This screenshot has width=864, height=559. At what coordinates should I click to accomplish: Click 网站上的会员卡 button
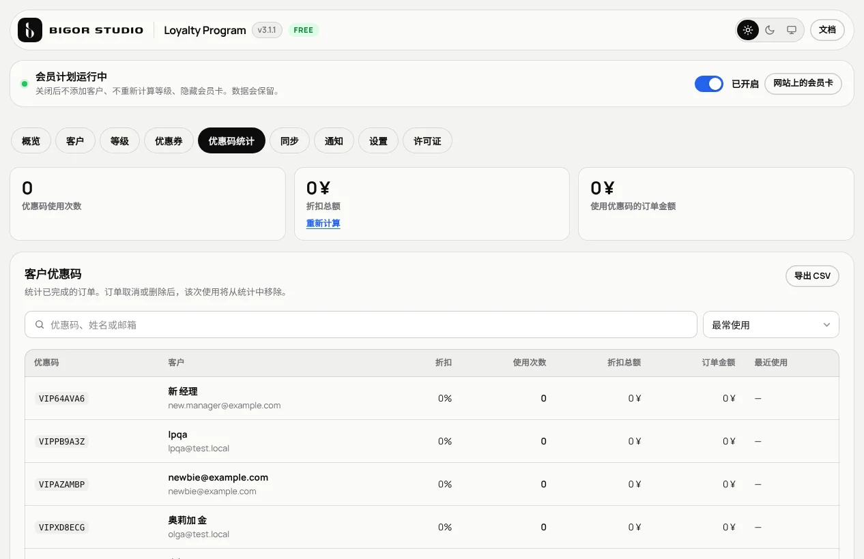click(x=803, y=83)
